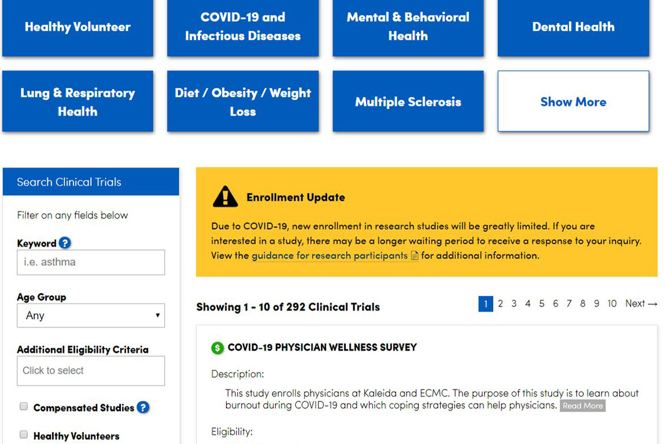The width and height of the screenshot is (665, 444).
Task: Click the Keyword search input field
Action: 91,262
